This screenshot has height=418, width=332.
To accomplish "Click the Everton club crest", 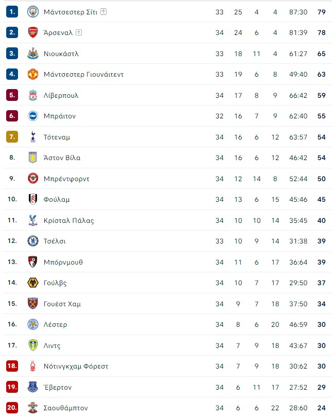I will click(x=33, y=387).
